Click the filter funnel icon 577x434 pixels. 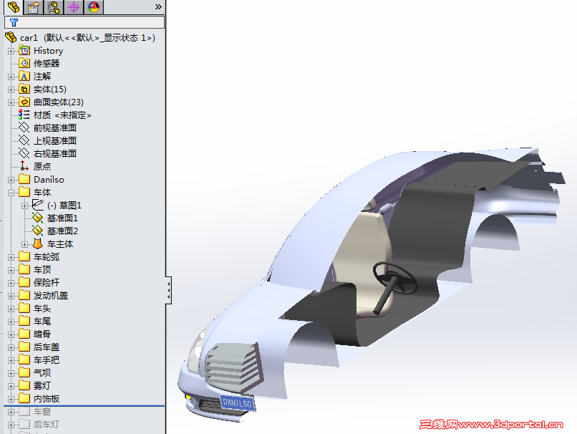(14, 22)
